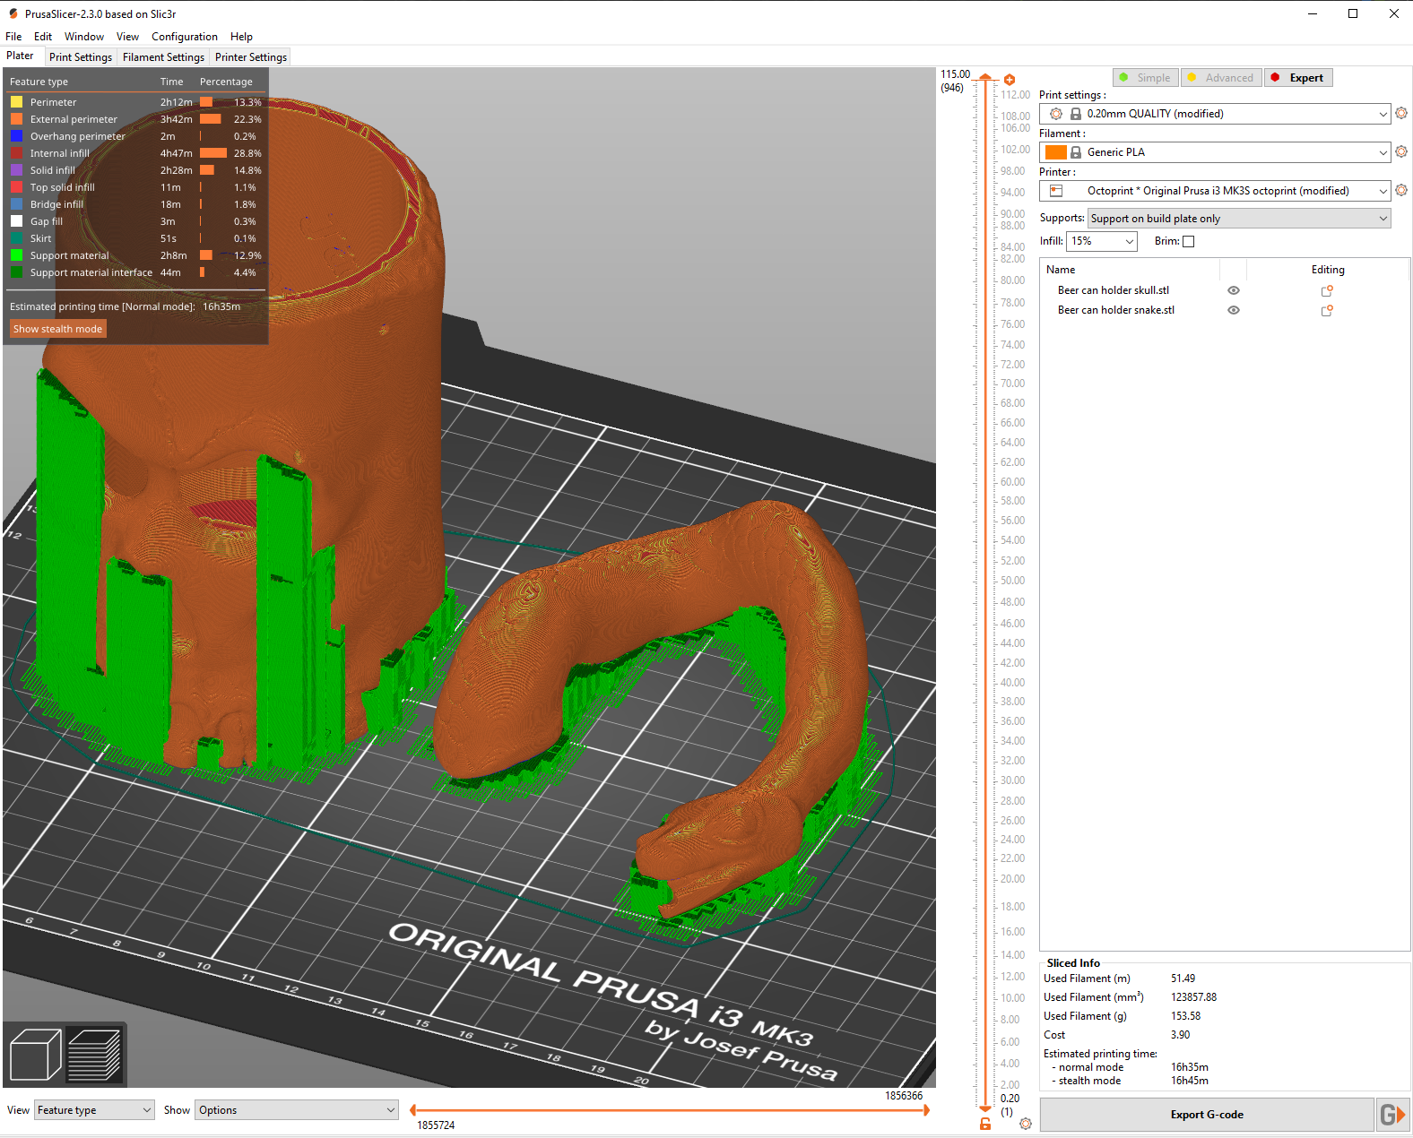Screen dimensions: 1413x1138
Task: Click the lock icon in the Print settings preset
Action: point(1076,114)
